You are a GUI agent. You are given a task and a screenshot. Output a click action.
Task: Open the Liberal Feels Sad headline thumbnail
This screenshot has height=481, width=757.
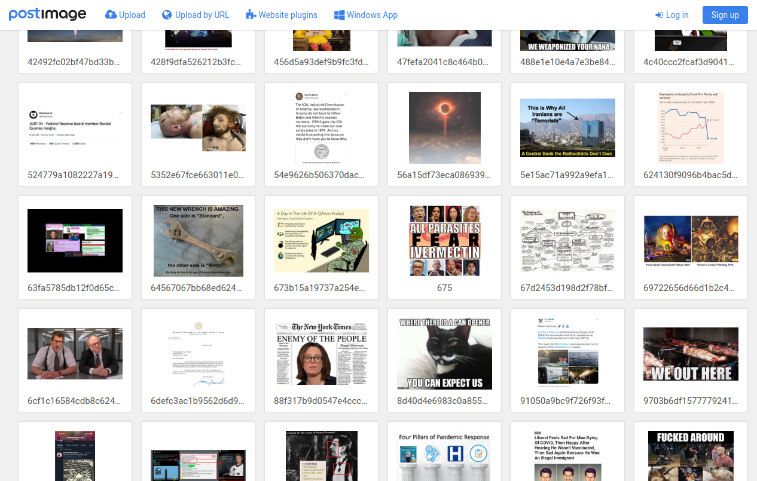coord(567,456)
